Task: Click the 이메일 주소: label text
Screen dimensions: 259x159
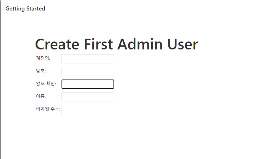Action: click(x=48, y=109)
